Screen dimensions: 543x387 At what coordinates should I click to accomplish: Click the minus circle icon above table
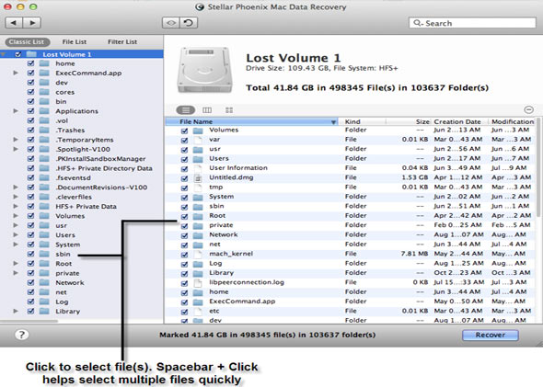click(528, 109)
